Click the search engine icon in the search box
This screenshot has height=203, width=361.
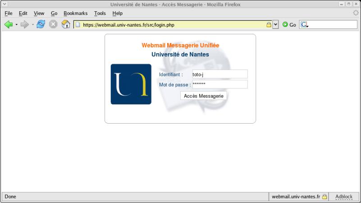304,25
